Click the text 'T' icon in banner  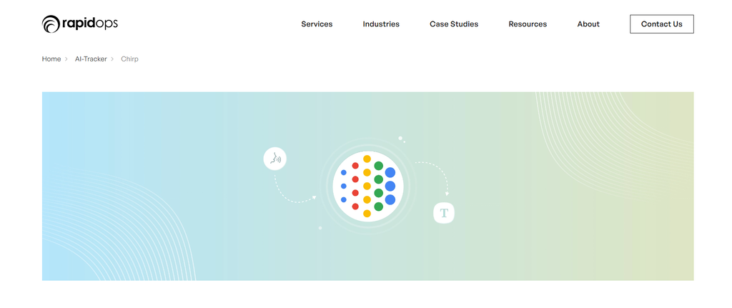[x=444, y=213]
